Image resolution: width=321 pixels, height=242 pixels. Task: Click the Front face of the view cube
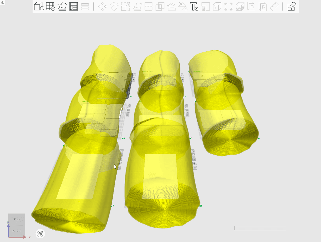click(x=17, y=231)
